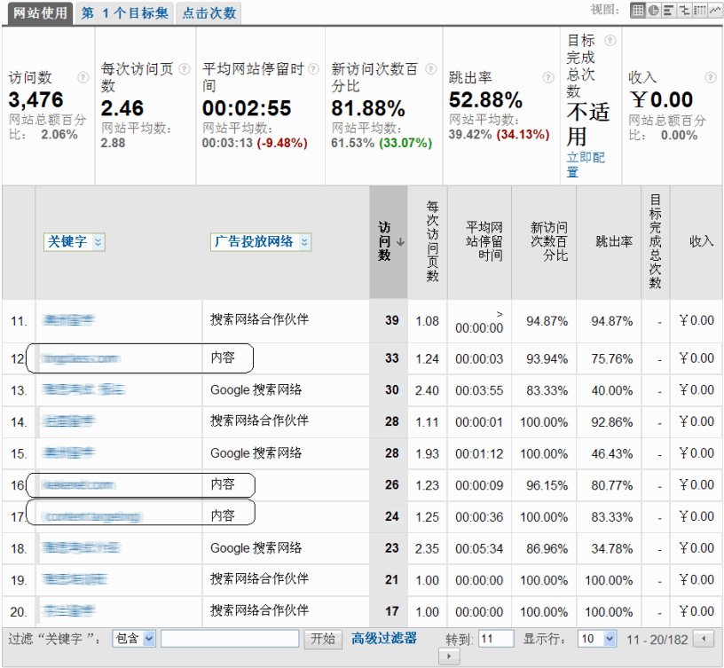Click the keyword filter text field
This screenshot has width=724, height=668.
[230, 639]
